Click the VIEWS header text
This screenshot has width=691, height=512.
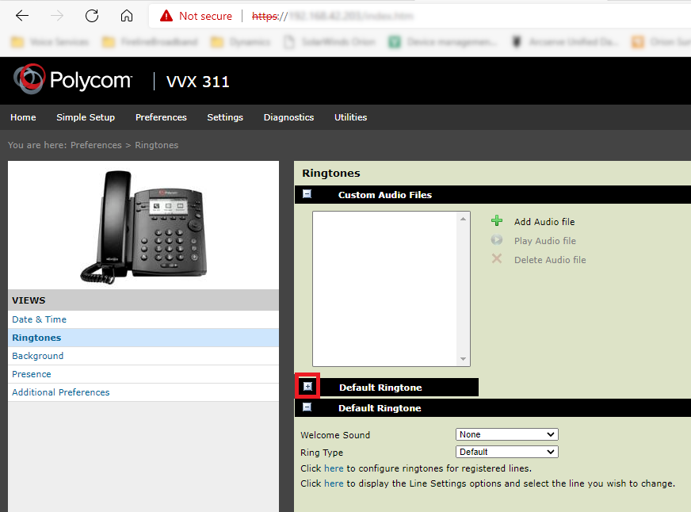coord(29,300)
